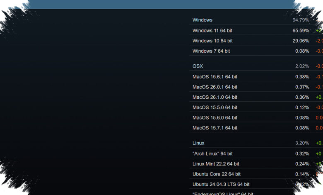
Task: Click the 0.24% value for Linux Mint
Action: tap(302, 164)
